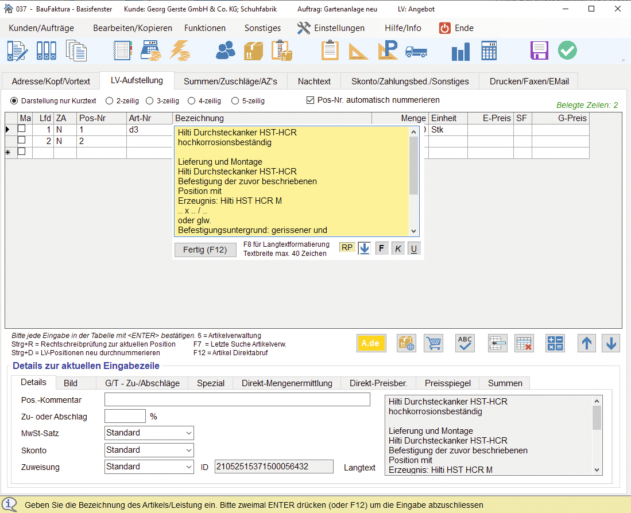631x513 pixels.
Task: Check the Ma checkbox in row 1
Action: [x=22, y=129]
